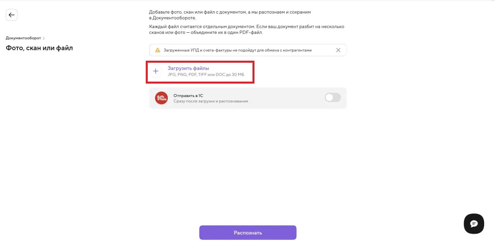Screen dimensions: 495x243
Task: Click the Отправить в 1С label
Action: coord(188,95)
